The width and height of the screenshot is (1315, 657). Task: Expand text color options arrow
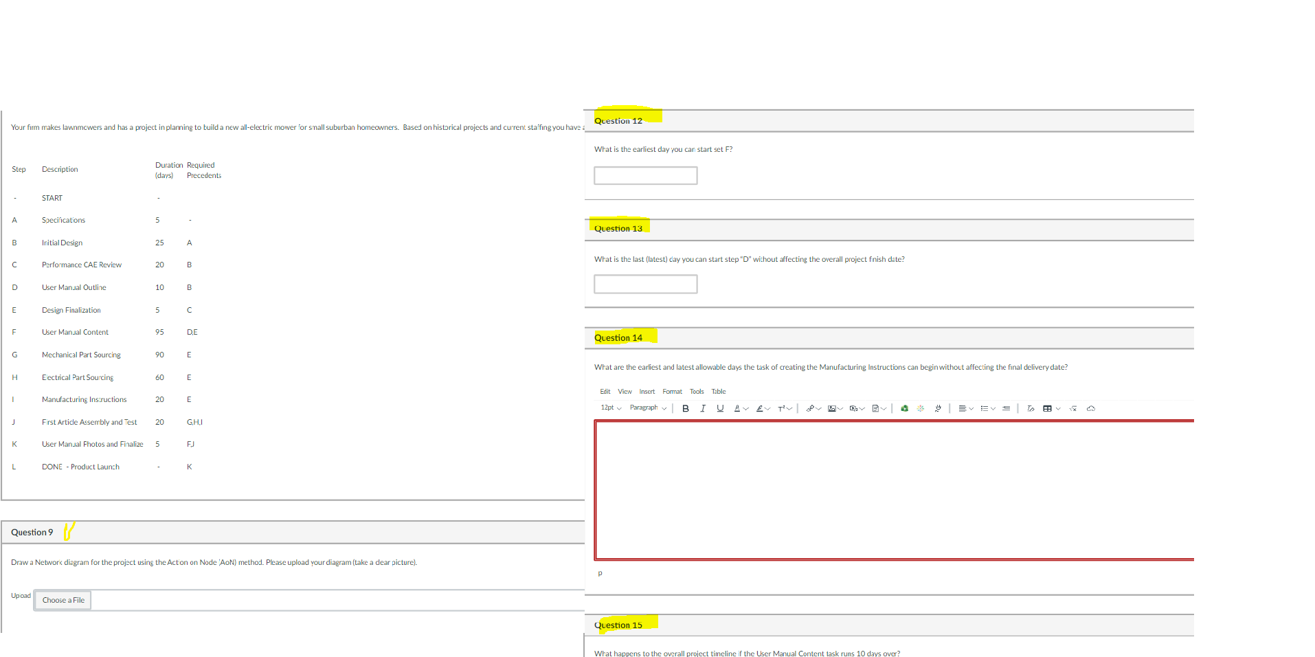click(x=746, y=409)
